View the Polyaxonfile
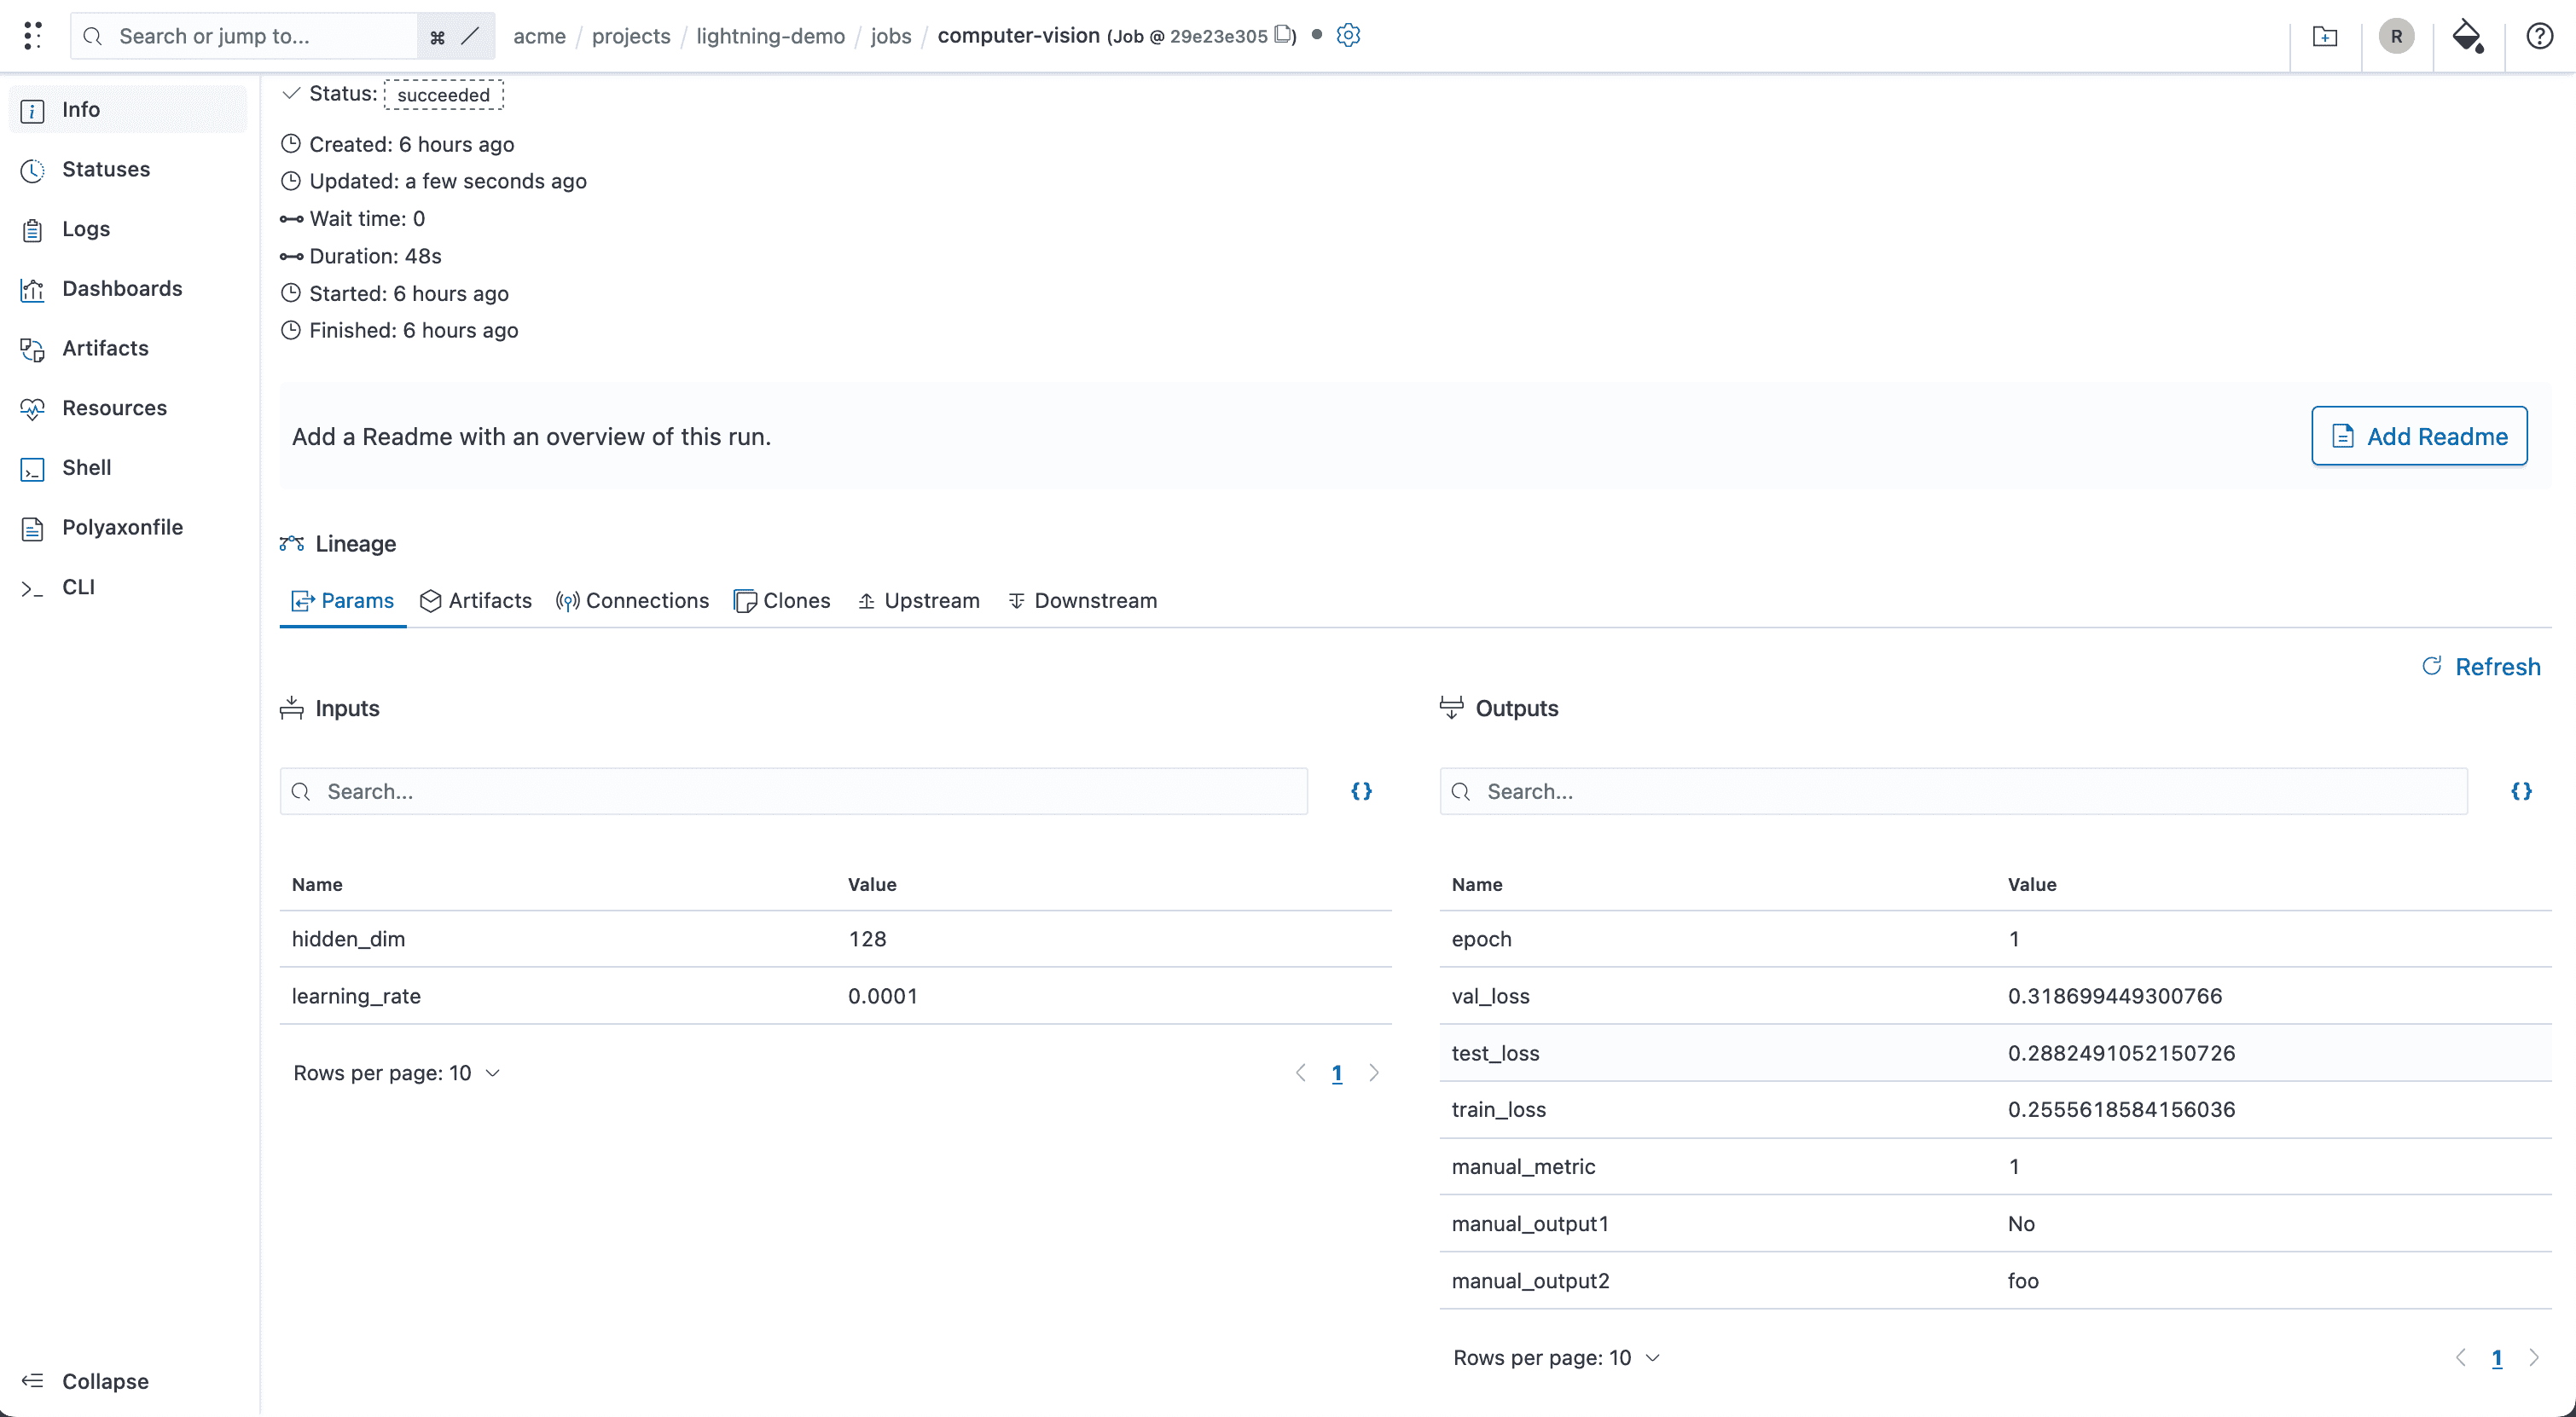The image size is (2576, 1417). [122, 527]
